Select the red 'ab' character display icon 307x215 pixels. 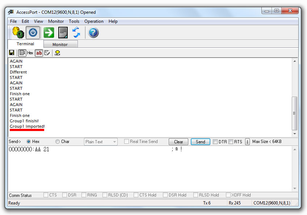point(39,53)
